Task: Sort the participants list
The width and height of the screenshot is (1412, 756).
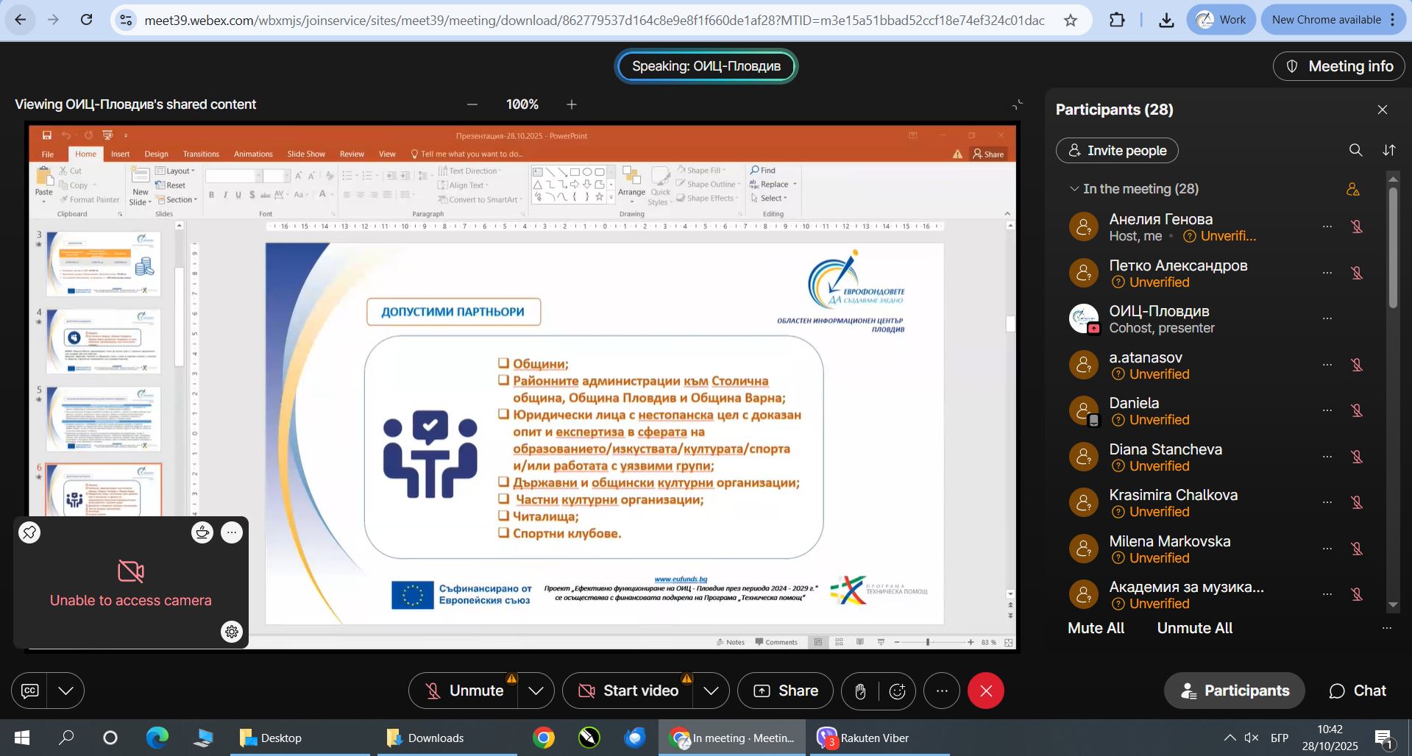Action: (x=1388, y=150)
